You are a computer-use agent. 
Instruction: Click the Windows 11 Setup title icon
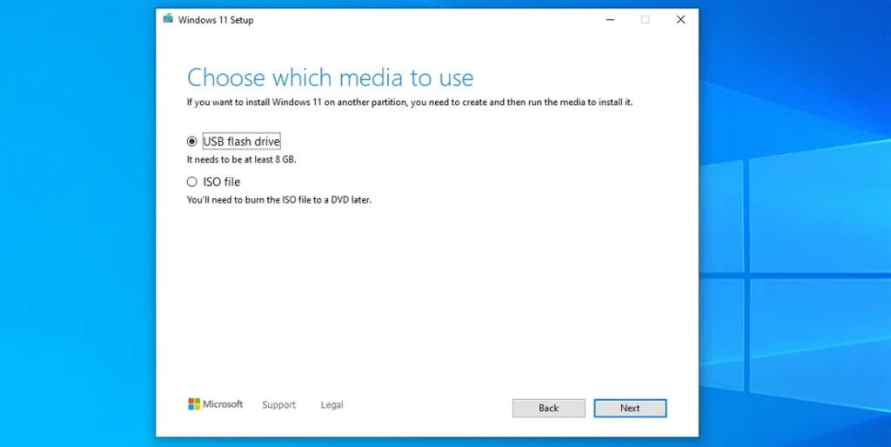[x=168, y=19]
